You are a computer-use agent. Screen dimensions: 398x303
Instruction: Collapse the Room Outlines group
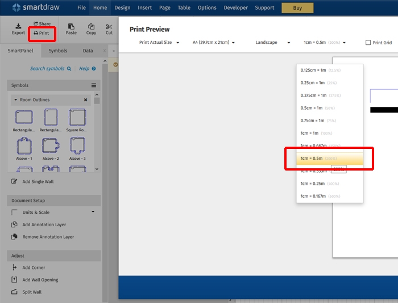point(15,99)
